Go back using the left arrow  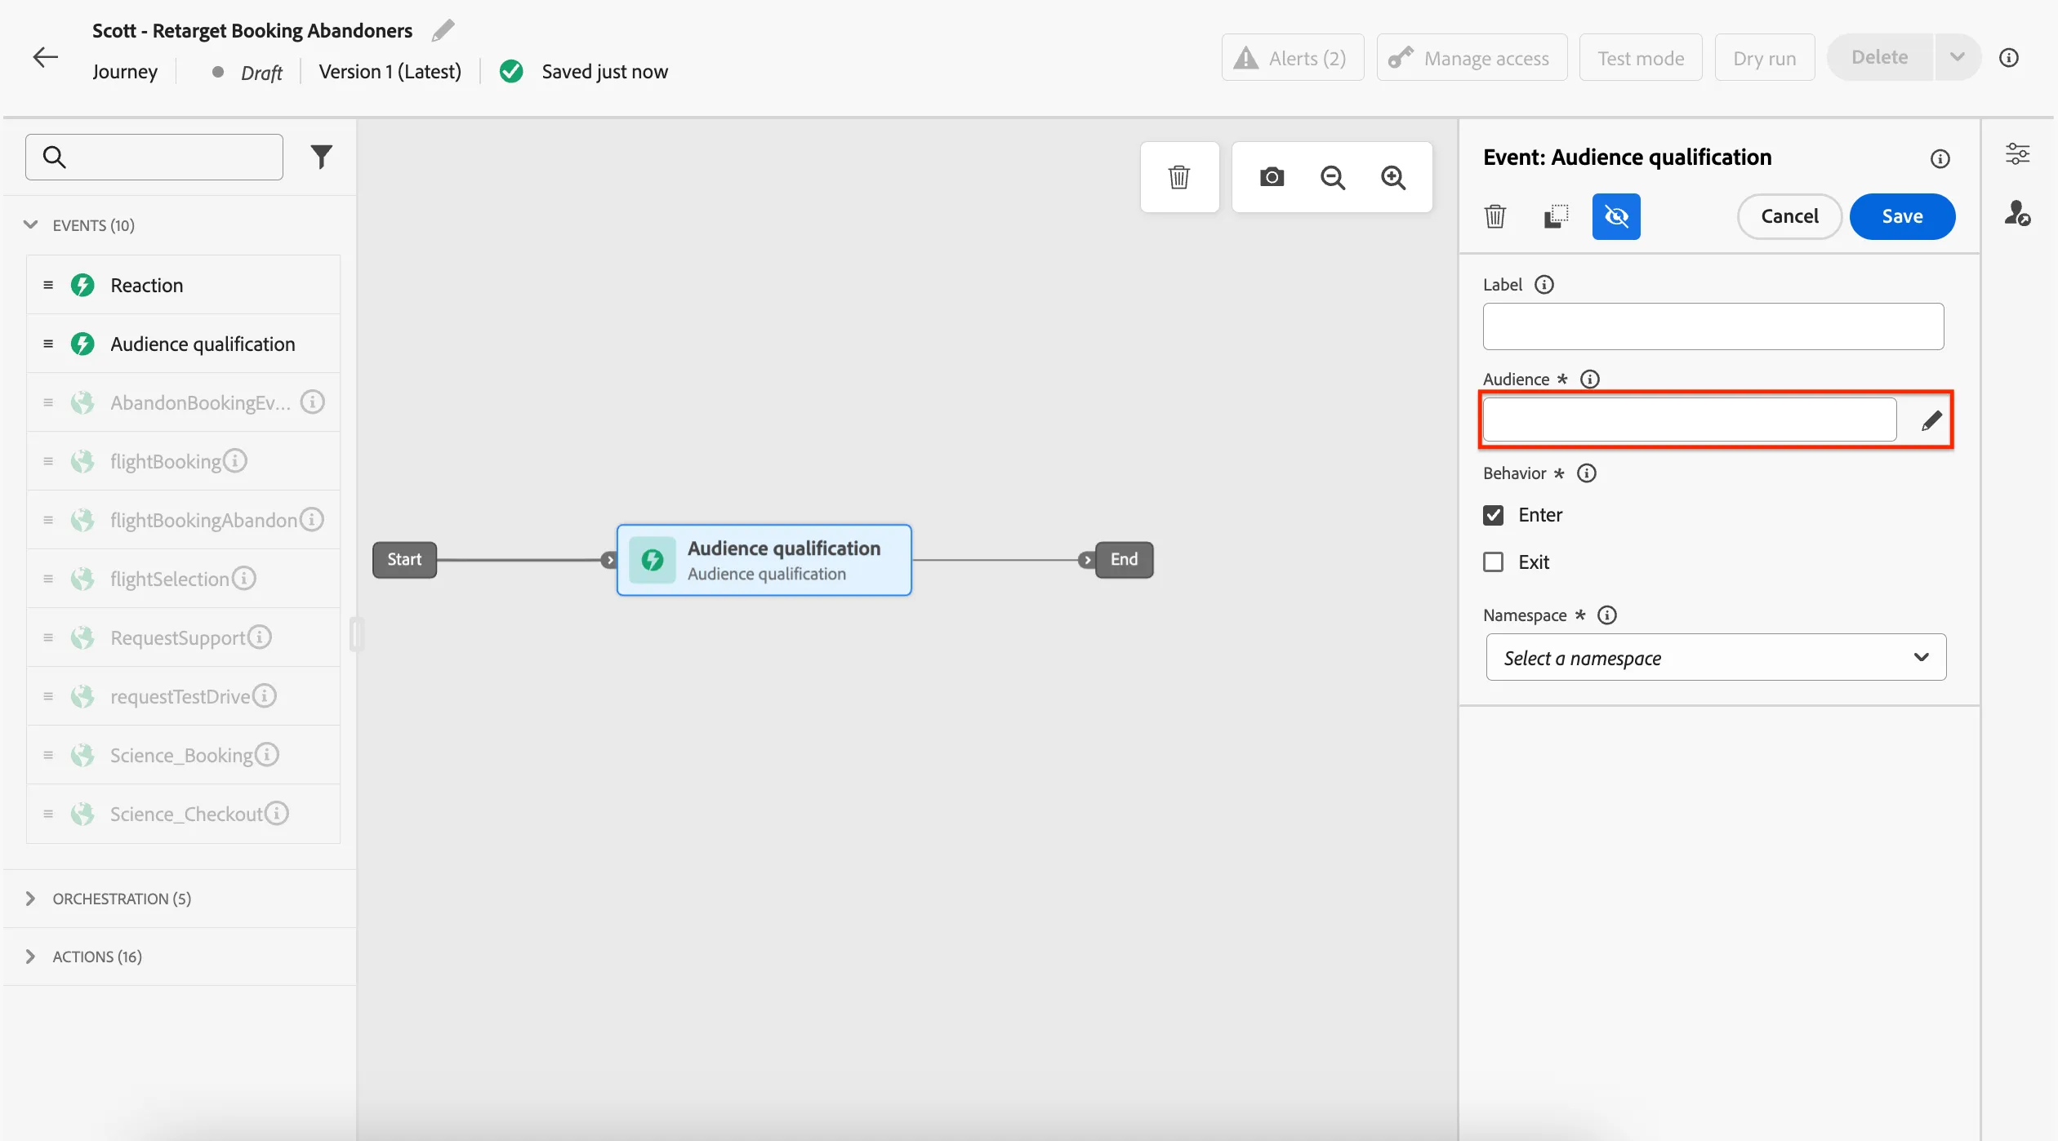click(45, 56)
